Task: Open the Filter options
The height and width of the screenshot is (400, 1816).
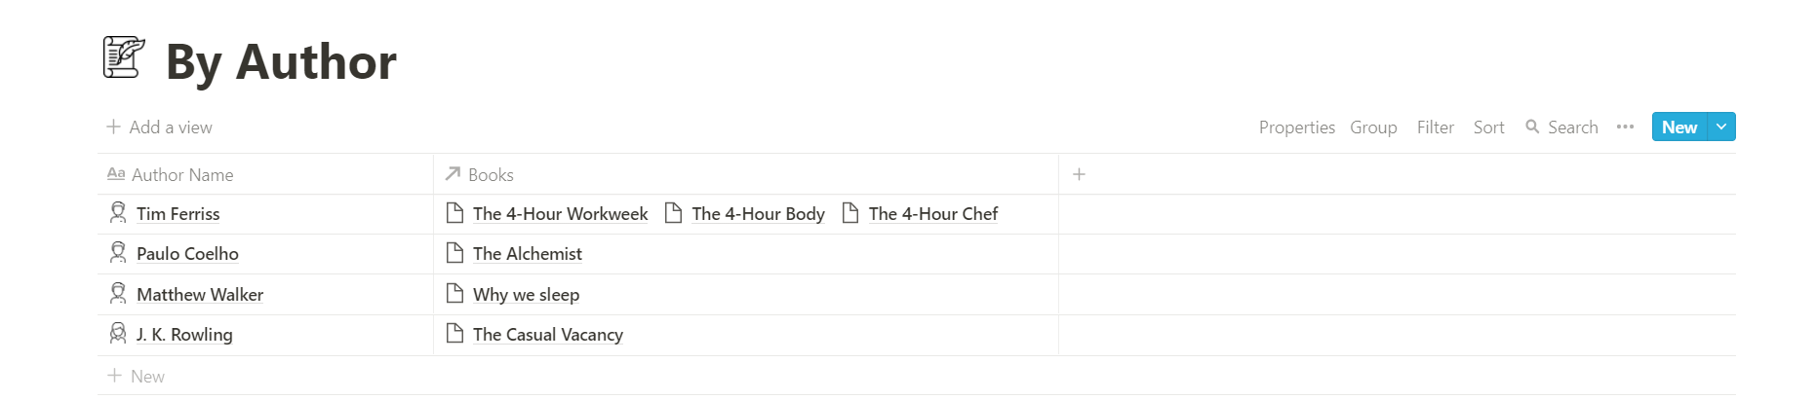Action: coord(1435,127)
